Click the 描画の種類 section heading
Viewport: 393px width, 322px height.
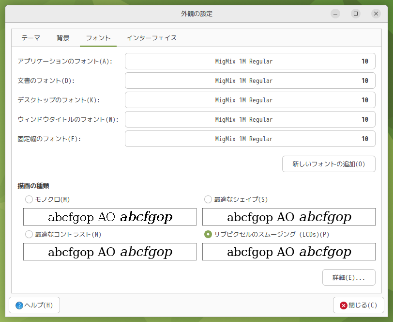[33, 186]
